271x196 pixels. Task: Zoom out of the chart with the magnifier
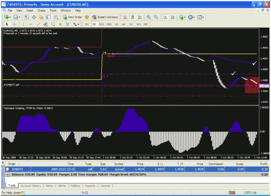pos(156,17)
